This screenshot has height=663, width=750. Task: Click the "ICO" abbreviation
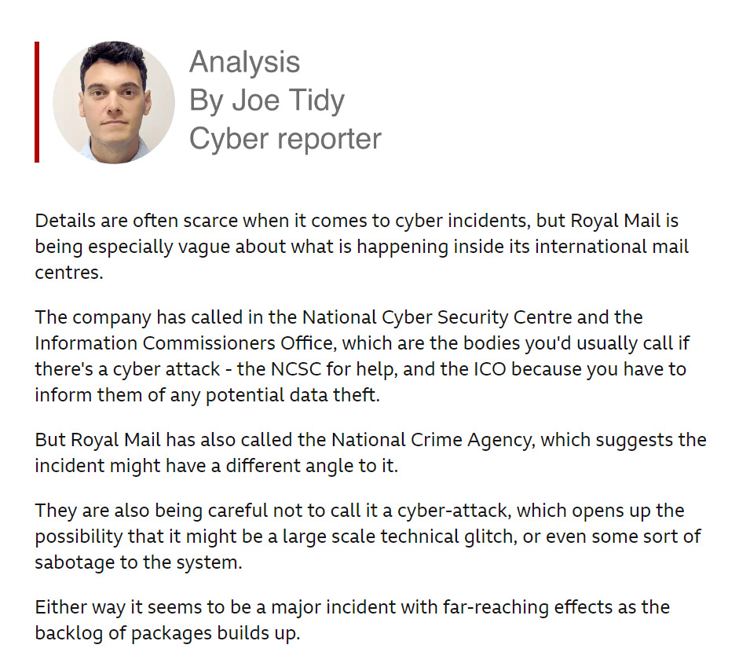tap(490, 368)
